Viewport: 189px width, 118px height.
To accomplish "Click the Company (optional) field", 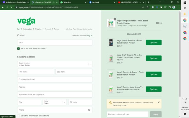I will 55,79.
